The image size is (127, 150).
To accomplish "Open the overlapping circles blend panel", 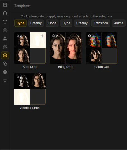I will click(x=5, y=64).
